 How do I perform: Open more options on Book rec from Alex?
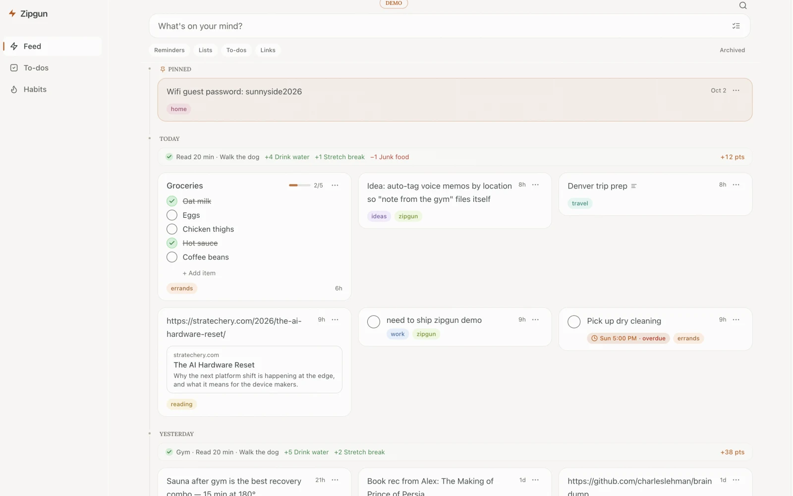(x=535, y=480)
